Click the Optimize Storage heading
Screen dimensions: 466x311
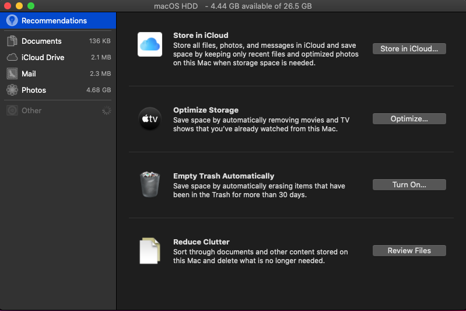[x=206, y=110]
